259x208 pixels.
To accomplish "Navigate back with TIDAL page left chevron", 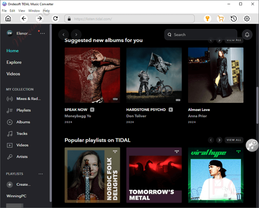I will [x=63, y=35].
